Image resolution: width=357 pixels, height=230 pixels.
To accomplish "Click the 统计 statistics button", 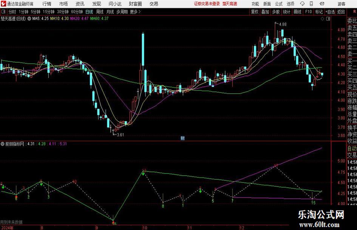I will 286,12.
